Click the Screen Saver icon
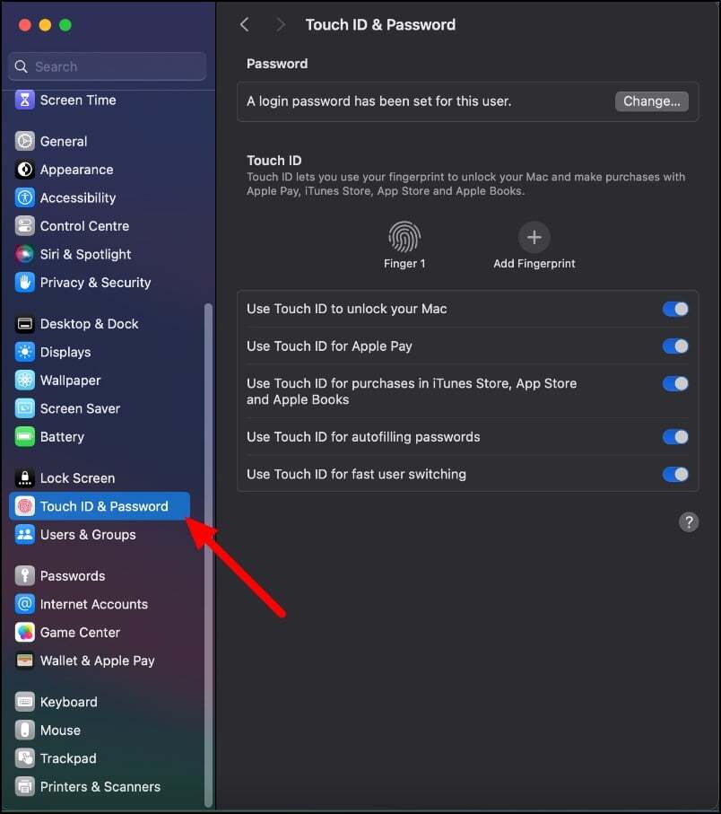This screenshot has height=814, width=721. tap(24, 408)
